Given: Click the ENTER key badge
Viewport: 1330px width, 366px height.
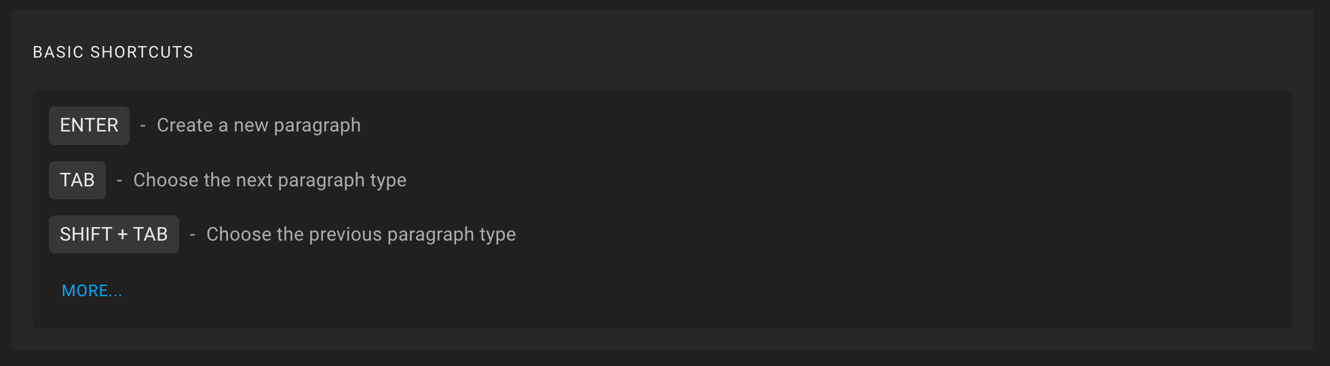Looking at the screenshot, I should [x=89, y=125].
